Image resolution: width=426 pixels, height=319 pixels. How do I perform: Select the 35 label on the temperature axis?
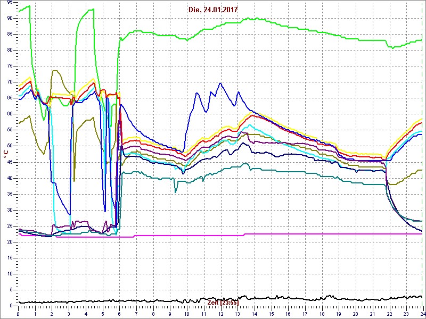(10, 194)
